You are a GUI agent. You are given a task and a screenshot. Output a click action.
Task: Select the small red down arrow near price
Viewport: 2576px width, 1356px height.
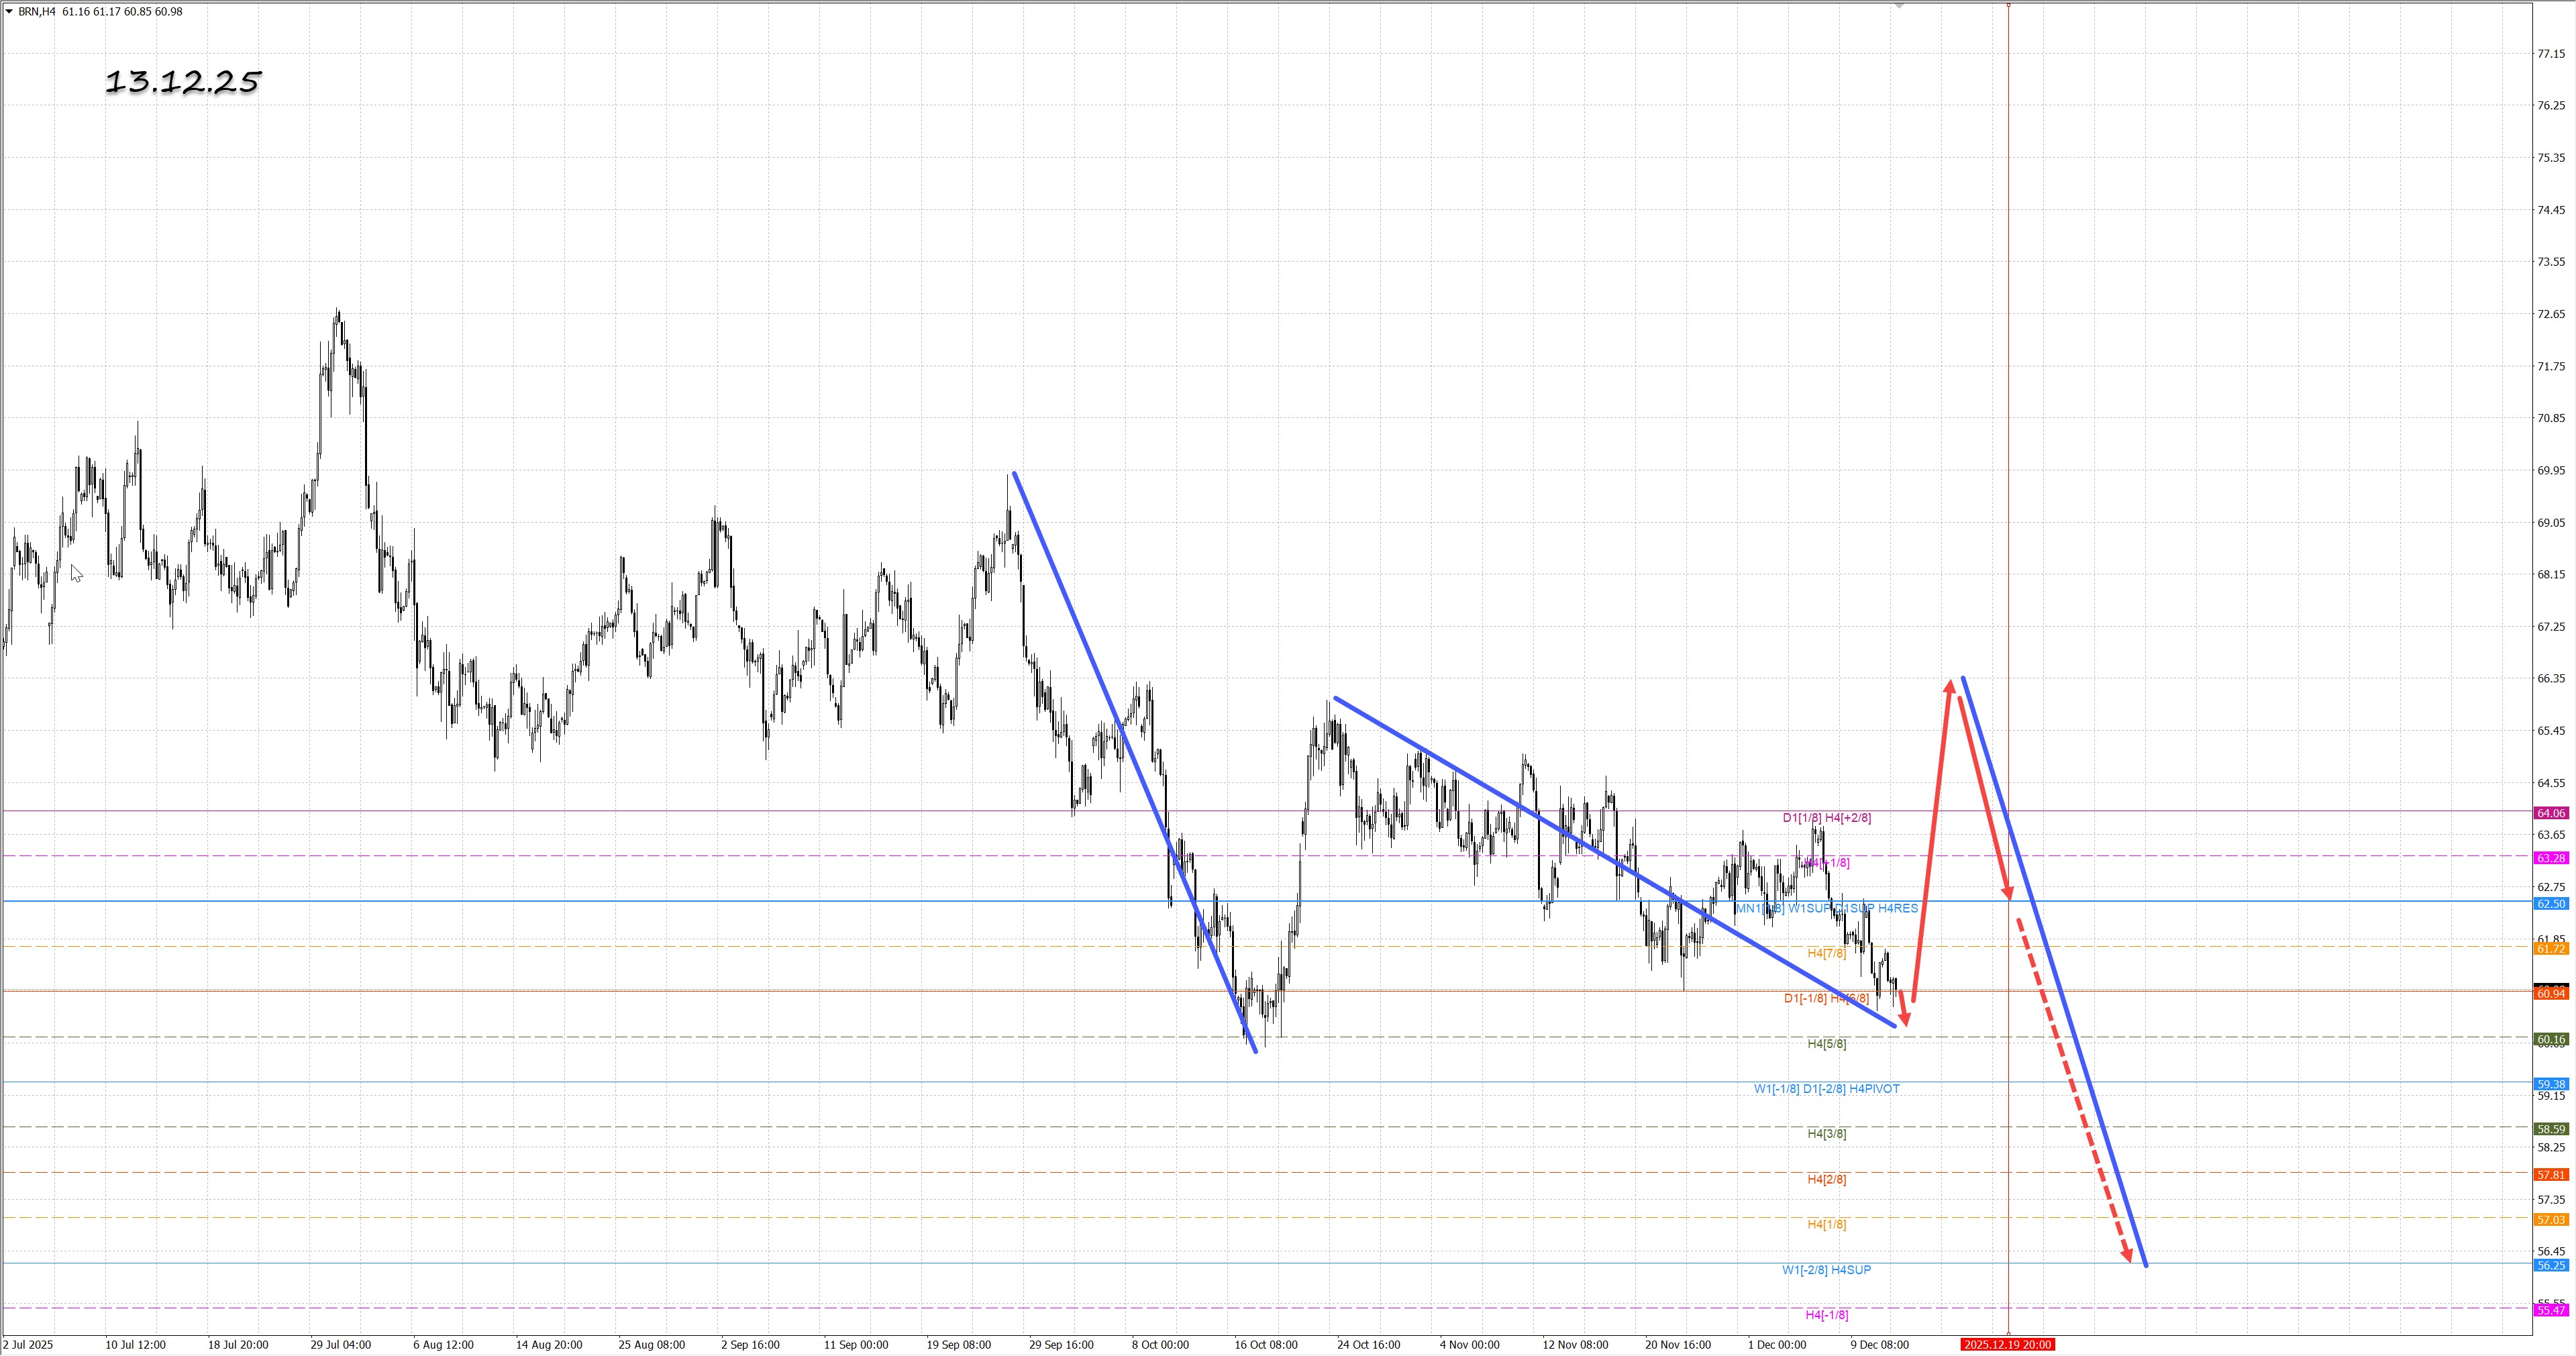pyautogui.click(x=1903, y=1010)
